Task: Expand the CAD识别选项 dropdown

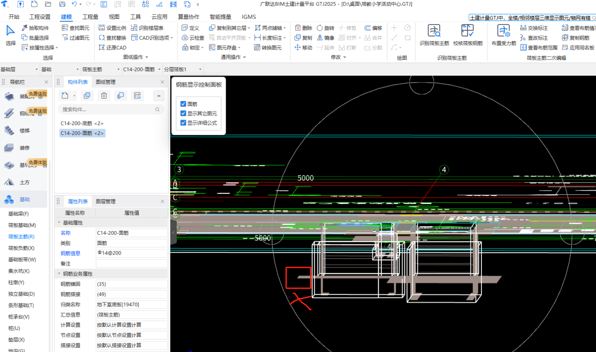Action: [x=172, y=38]
